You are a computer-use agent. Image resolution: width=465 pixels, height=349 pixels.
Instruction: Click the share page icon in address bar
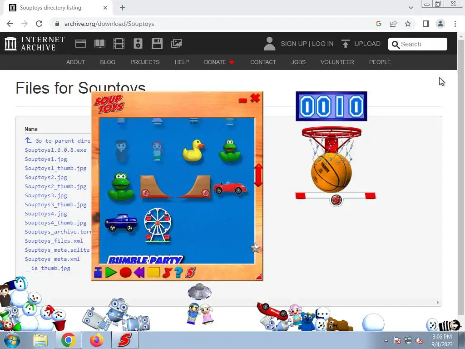pyautogui.click(x=393, y=24)
